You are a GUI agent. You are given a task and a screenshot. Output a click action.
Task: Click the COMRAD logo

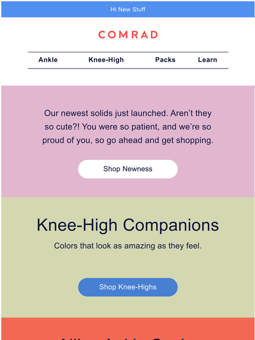pyautogui.click(x=128, y=35)
